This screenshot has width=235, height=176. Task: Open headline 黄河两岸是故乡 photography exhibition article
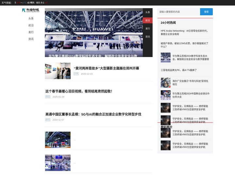[x=106, y=68]
